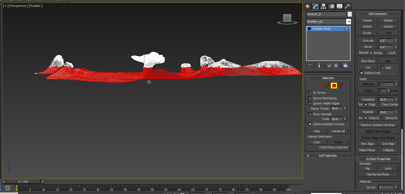Uncheck Delete Isolated Vertices
The width and height of the screenshot is (405, 194).
(x=310, y=124)
